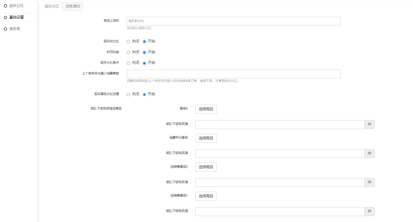Click the 上个自然月内最少消费单数 input box
413x222 pixels.
[x=233, y=74]
